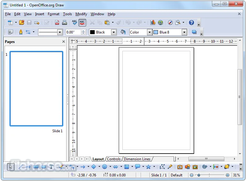Open the Chart insert icon
246x181 pixels.
point(153,23)
